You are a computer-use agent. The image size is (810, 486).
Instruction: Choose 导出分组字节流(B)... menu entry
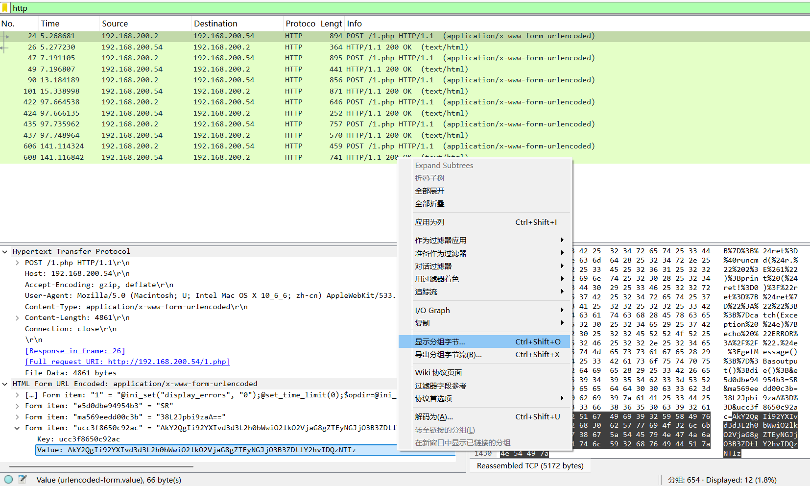point(485,355)
